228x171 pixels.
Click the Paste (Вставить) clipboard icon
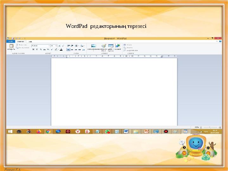pyautogui.click(x=11, y=46)
